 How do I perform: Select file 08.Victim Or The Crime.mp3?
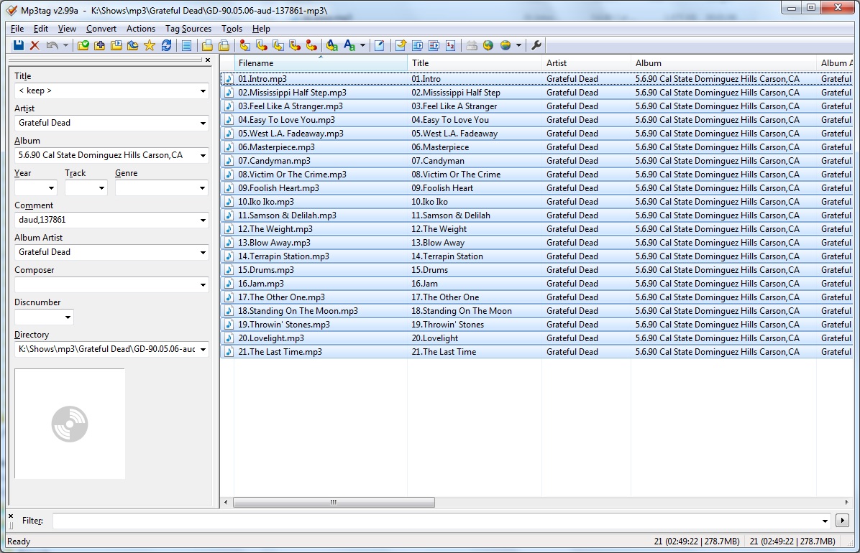tap(293, 175)
